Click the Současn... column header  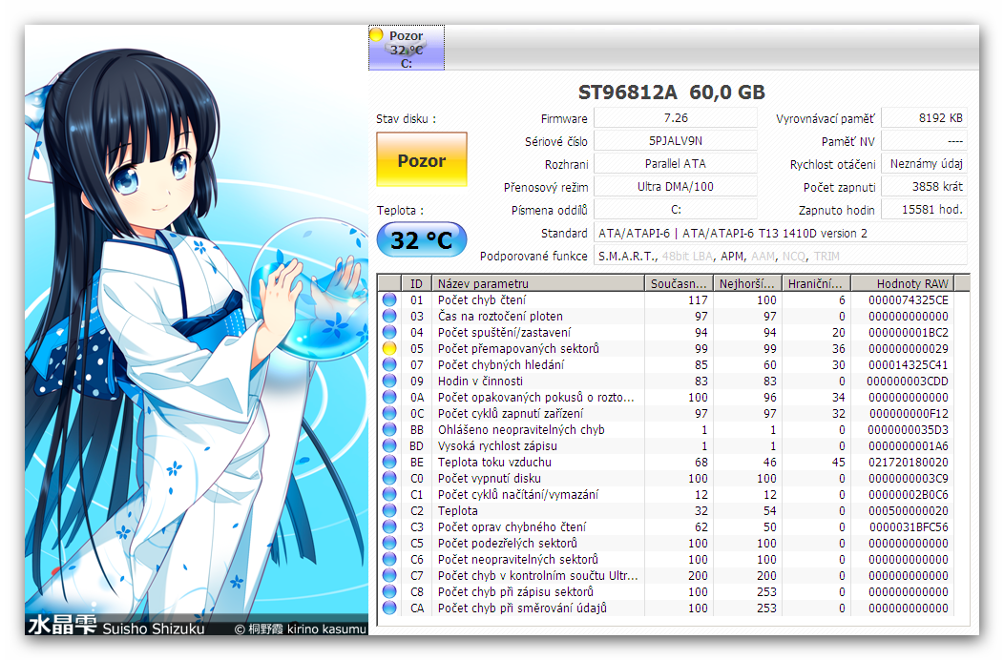coord(679,283)
